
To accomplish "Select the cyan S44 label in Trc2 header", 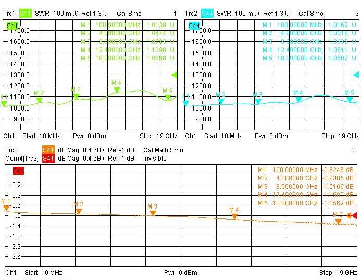I will point(207,13).
